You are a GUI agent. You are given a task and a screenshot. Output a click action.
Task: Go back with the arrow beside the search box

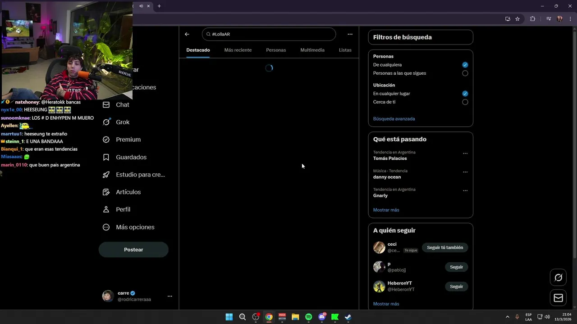point(187,34)
